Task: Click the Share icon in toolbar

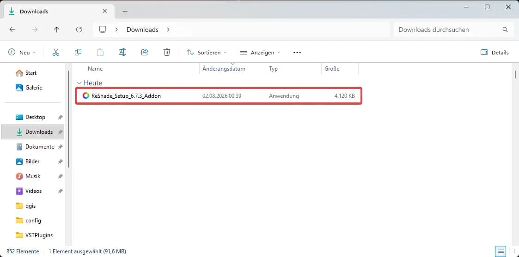Action: point(145,52)
